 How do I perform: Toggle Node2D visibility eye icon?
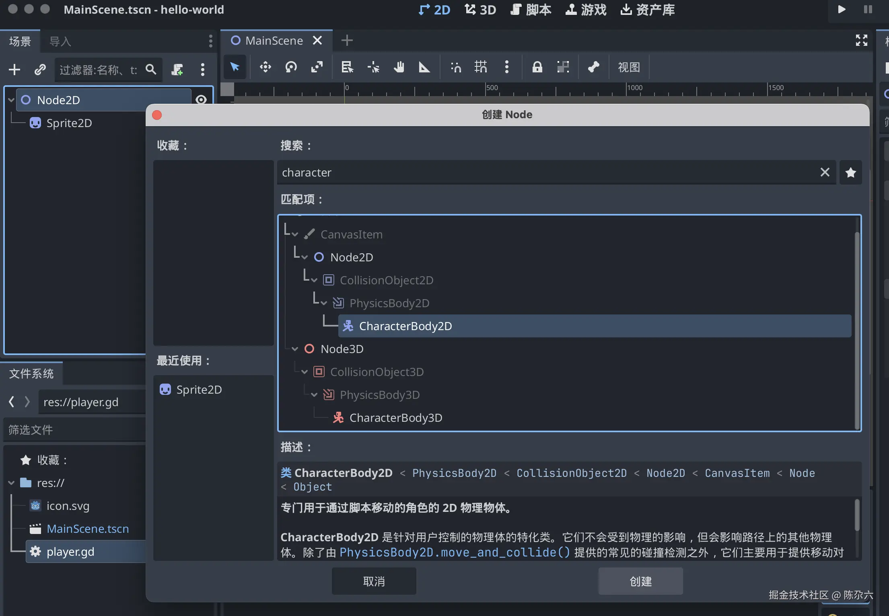201,99
